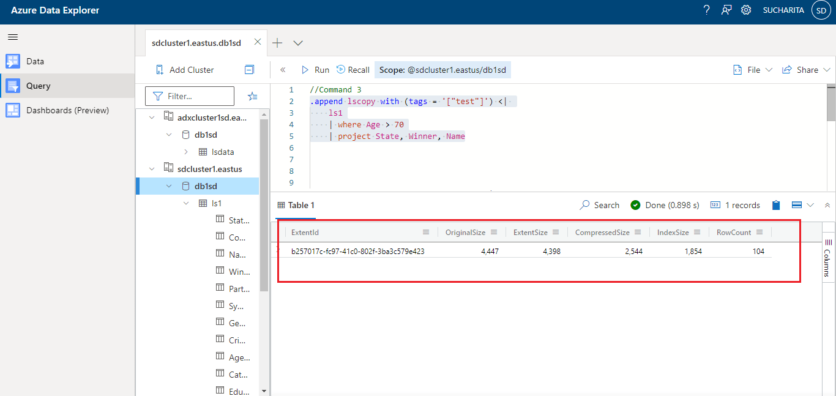
Task: Expand the lsdata table node
Action: (x=186, y=152)
